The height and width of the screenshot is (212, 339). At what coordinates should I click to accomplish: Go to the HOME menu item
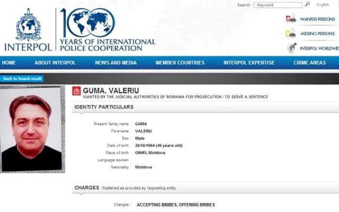[9, 62]
